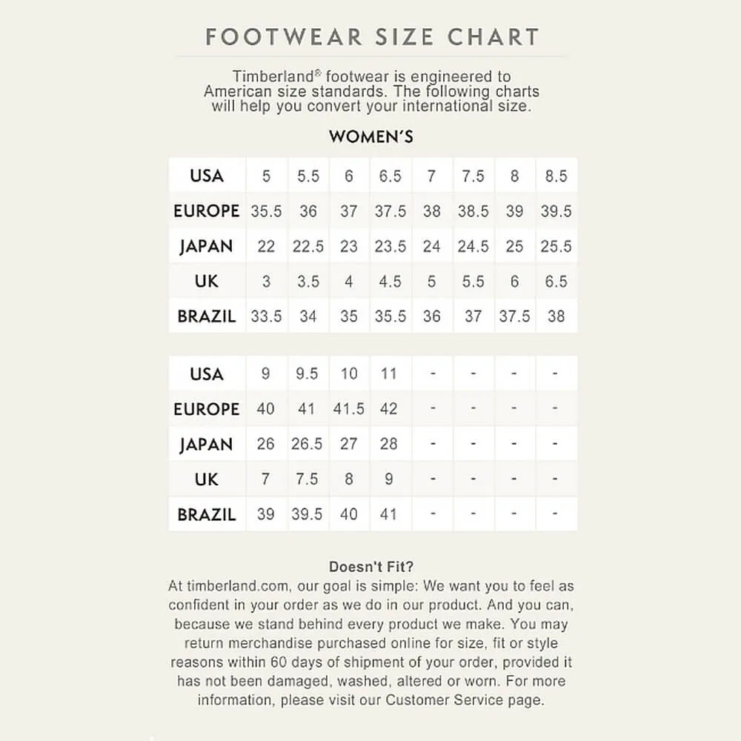Select JAPAN size 26.5 cell
The width and height of the screenshot is (741, 741).
point(308,443)
